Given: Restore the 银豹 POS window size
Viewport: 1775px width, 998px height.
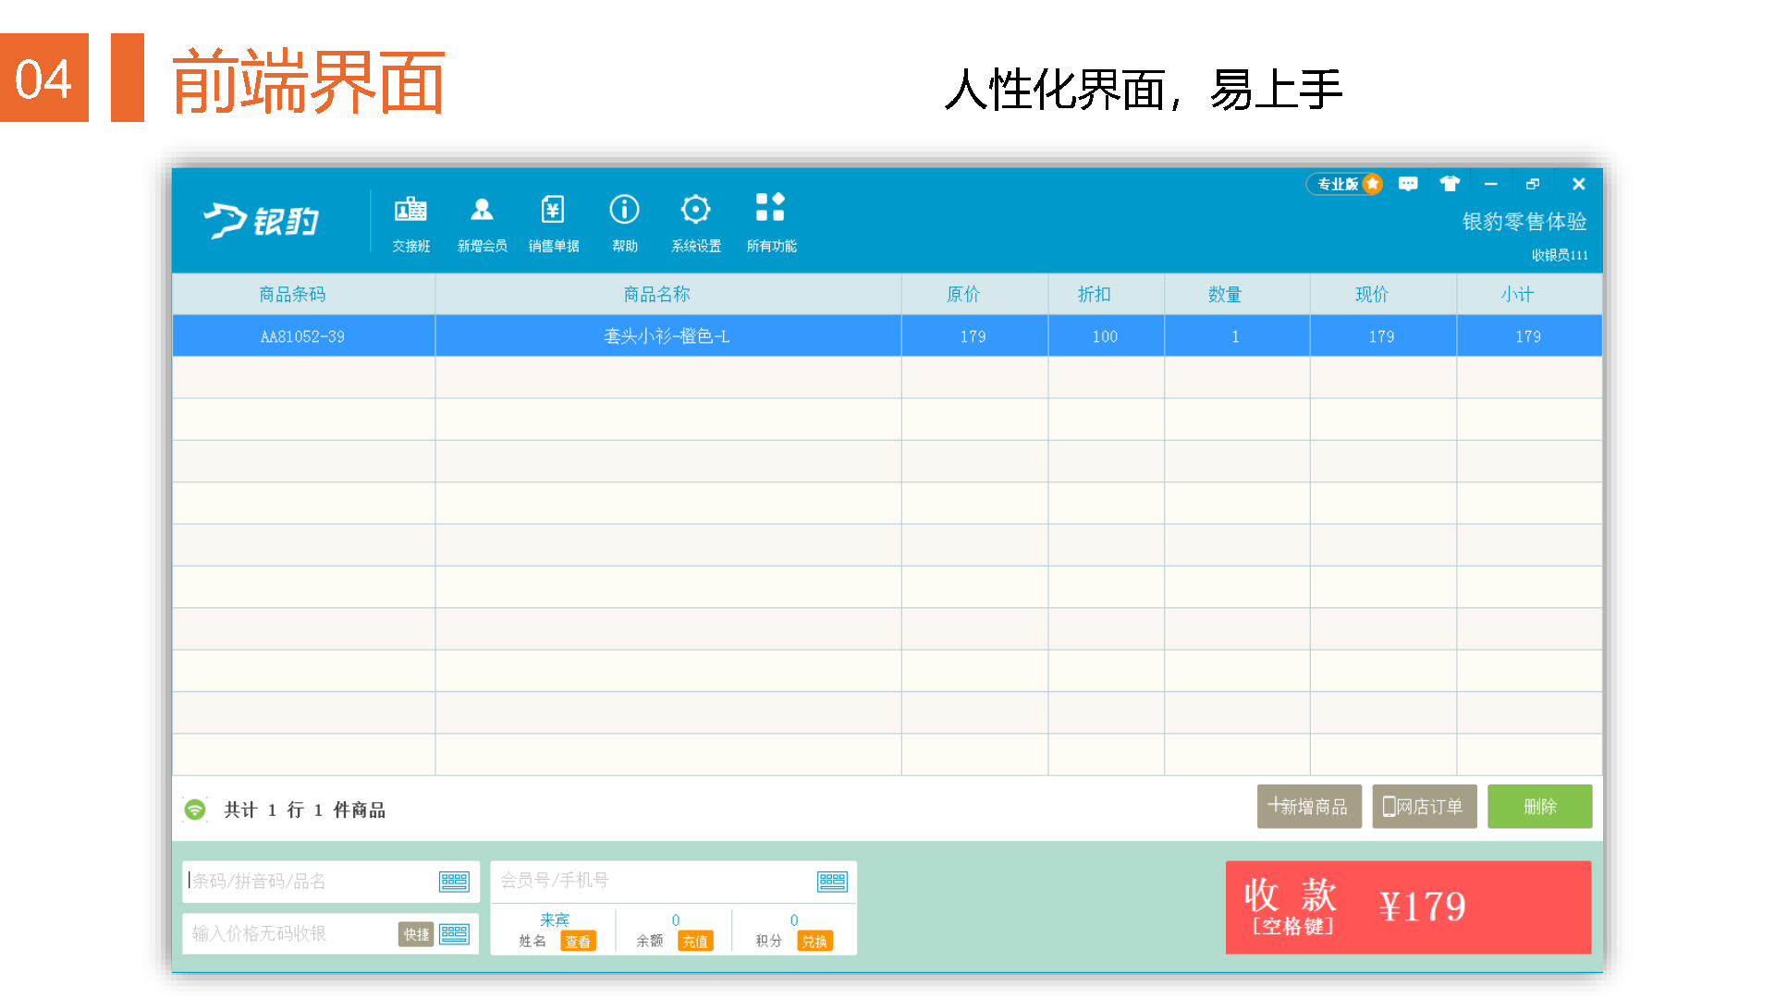Looking at the screenshot, I should [x=1533, y=184].
